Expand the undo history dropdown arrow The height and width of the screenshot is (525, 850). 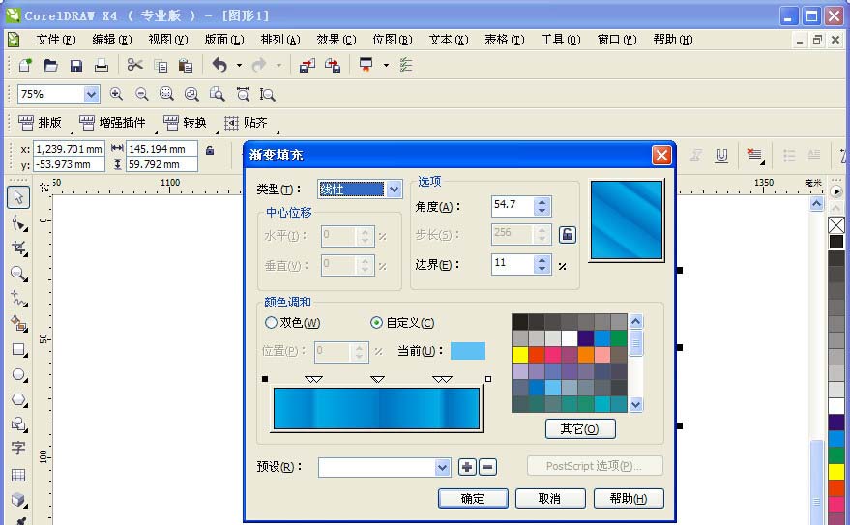point(239,66)
